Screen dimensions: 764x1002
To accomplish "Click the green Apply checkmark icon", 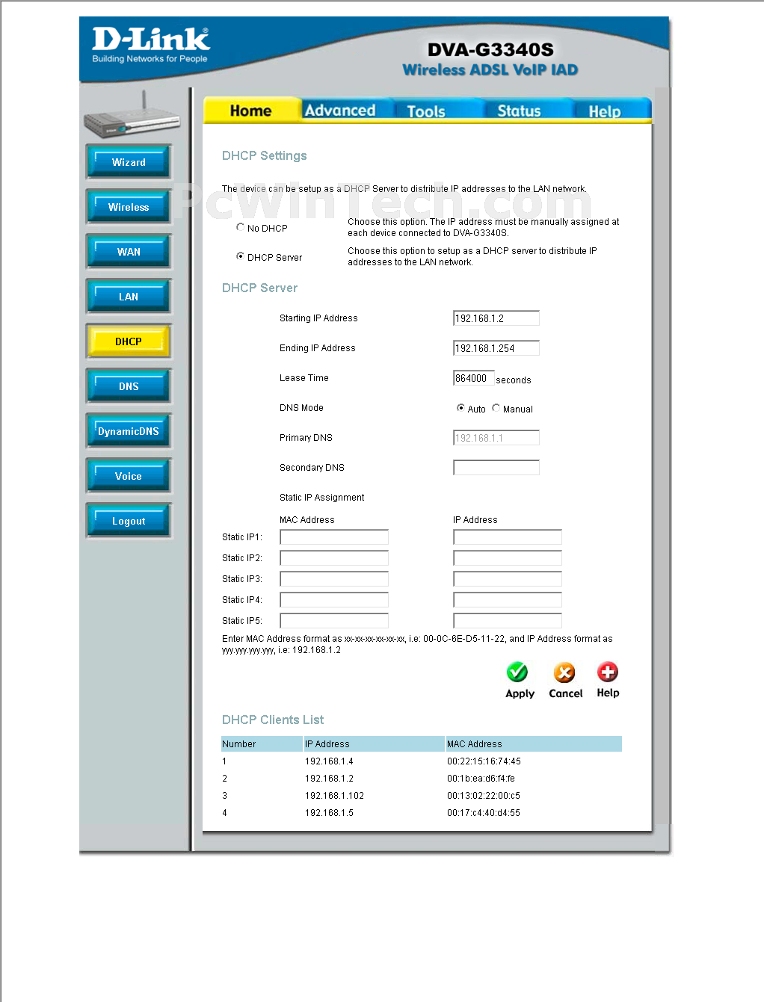I will coord(517,672).
